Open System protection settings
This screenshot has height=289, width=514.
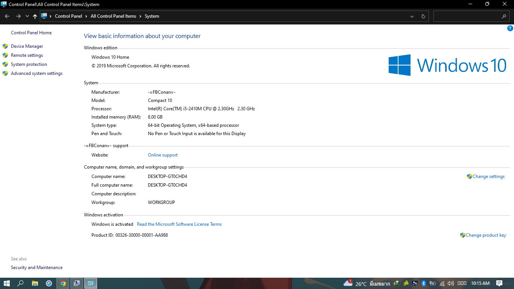pyautogui.click(x=29, y=64)
